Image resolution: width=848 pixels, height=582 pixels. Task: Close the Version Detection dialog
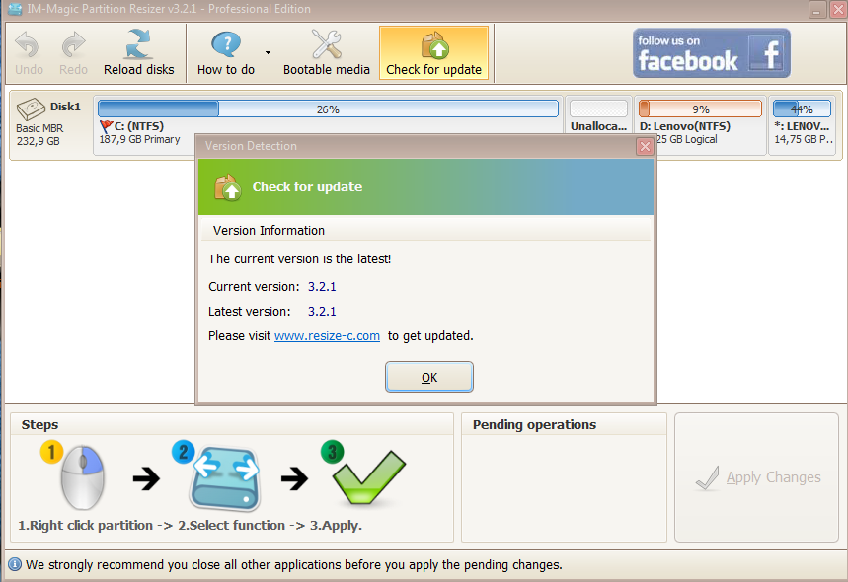click(x=645, y=146)
